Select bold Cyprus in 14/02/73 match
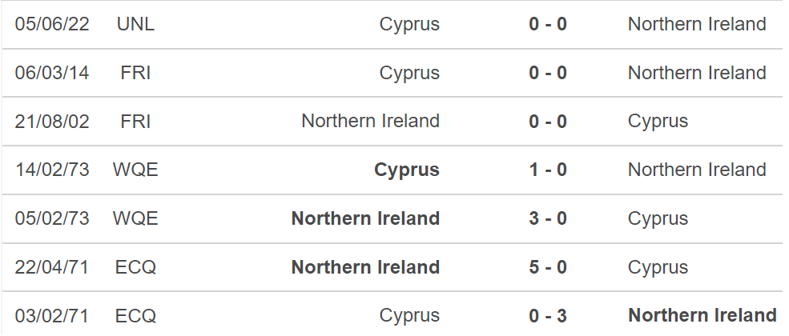Screen dimensions: 789x336 point(407,170)
